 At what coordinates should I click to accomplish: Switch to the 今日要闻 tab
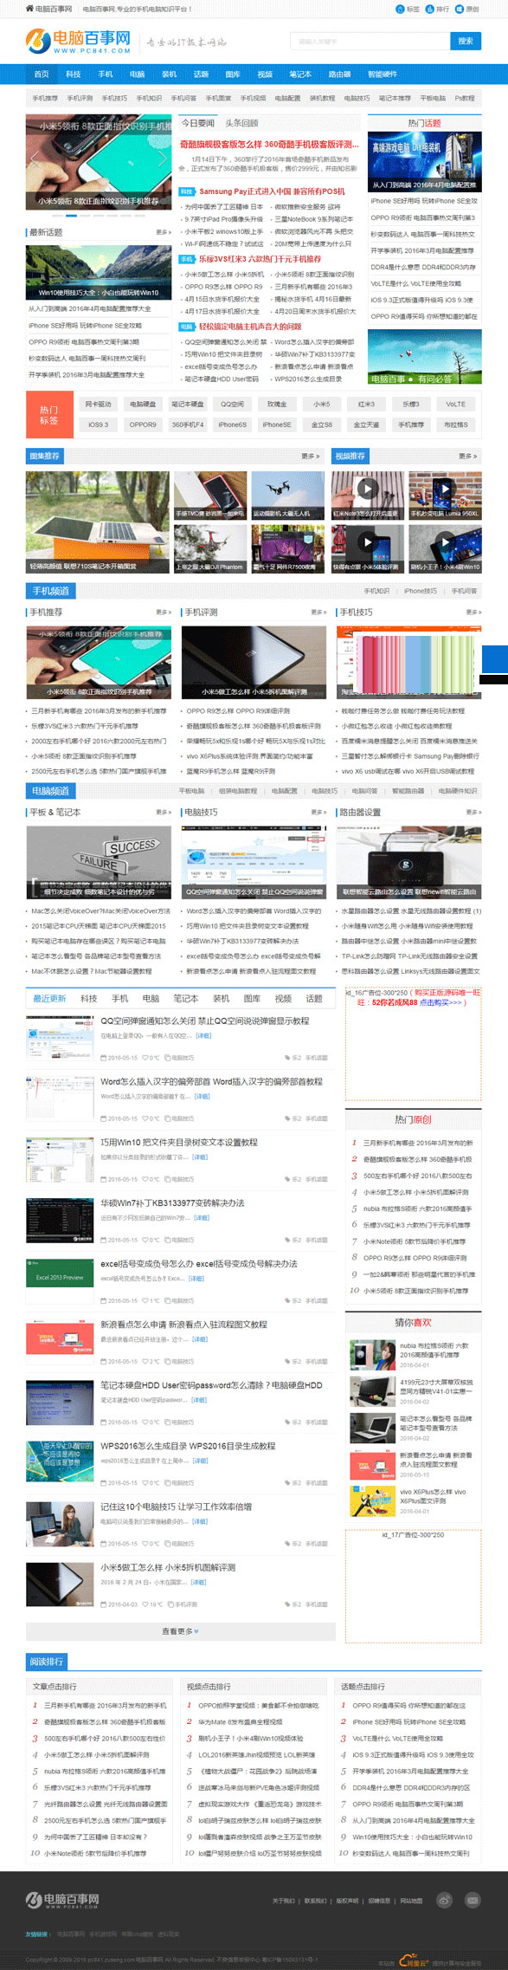(x=197, y=123)
